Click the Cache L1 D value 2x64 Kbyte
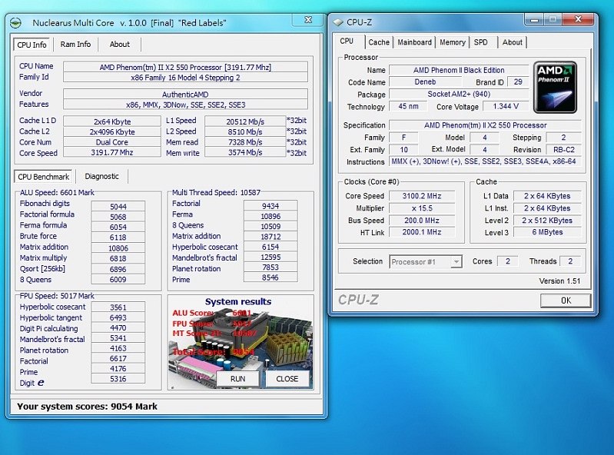This screenshot has height=455, width=614. 112,121
